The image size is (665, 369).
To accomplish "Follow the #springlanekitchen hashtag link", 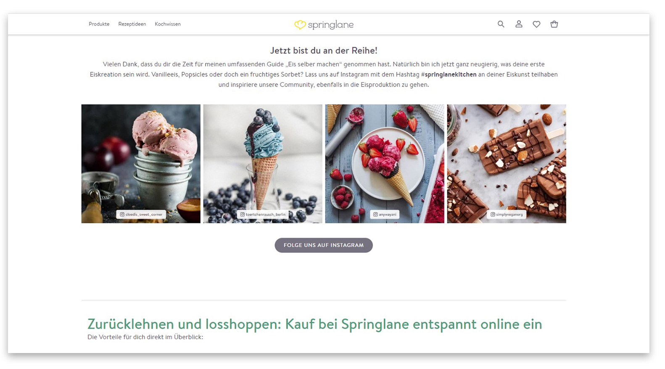I will pos(449,75).
